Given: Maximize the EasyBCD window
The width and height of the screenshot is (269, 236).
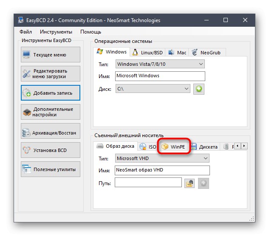Looking at the screenshot, I should pyautogui.click(x=226, y=20).
